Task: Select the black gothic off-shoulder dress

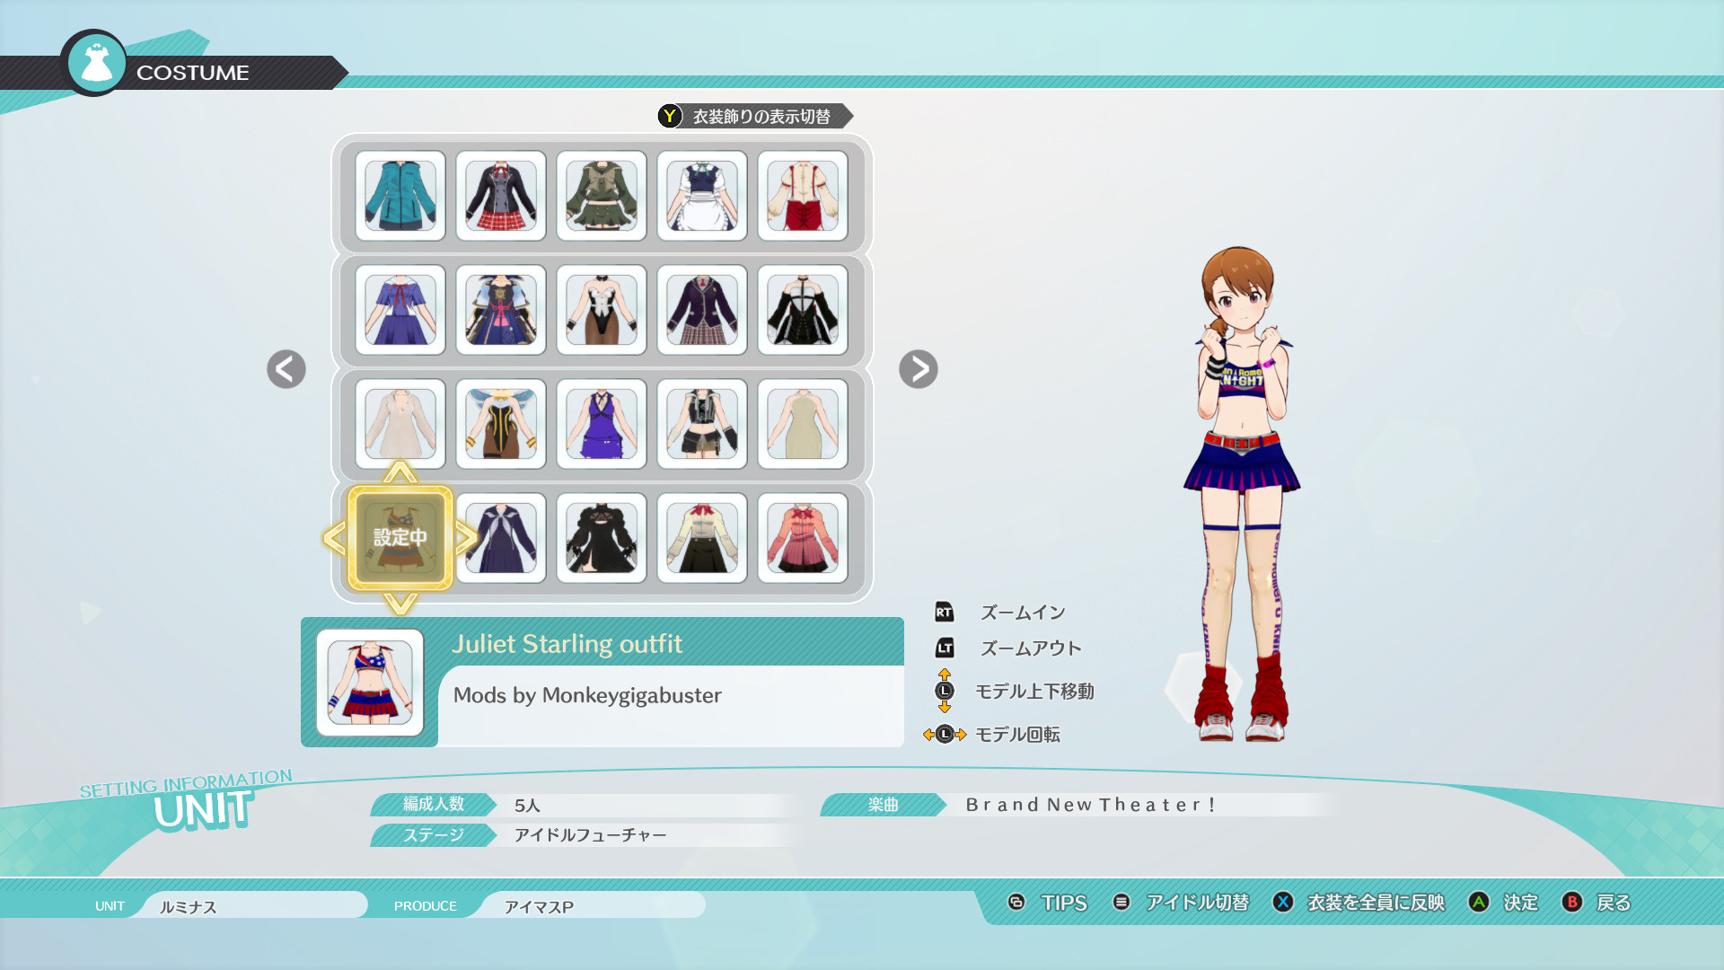Action: [x=803, y=310]
